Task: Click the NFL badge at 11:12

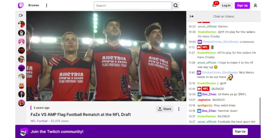Action: pyautogui.click(x=205, y=47)
